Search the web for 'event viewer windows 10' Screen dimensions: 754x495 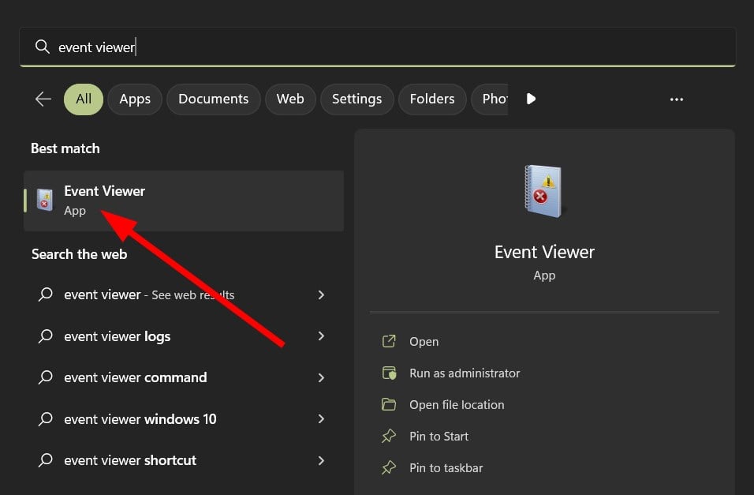point(184,419)
